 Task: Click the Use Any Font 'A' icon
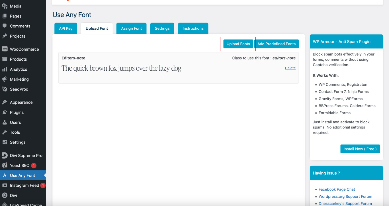click(5, 175)
